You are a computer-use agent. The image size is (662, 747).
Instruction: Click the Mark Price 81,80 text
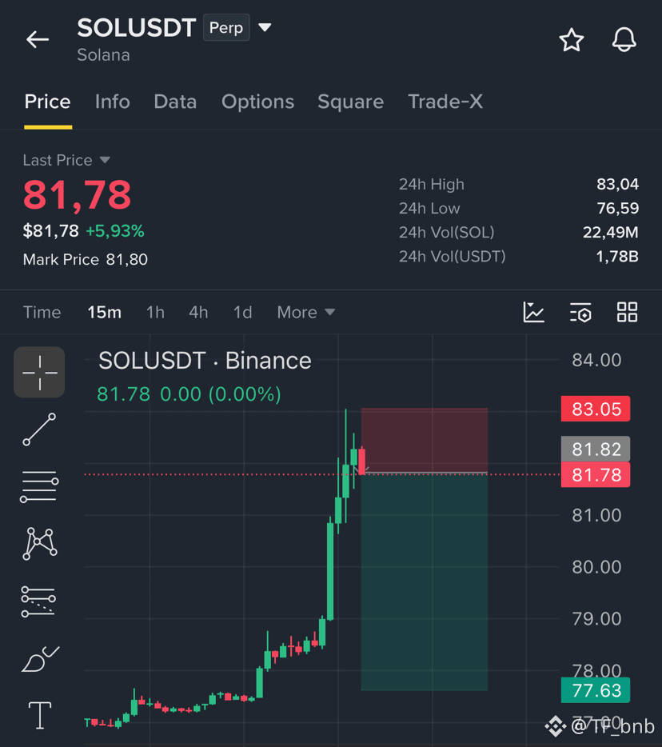coord(86,260)
